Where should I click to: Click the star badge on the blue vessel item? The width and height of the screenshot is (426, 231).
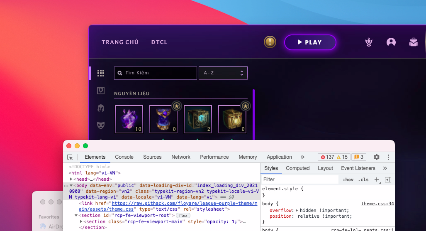pyautogui.click(x=177, y=106)
